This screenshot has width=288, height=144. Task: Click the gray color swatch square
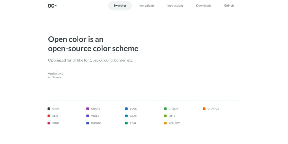coord(49,109)
